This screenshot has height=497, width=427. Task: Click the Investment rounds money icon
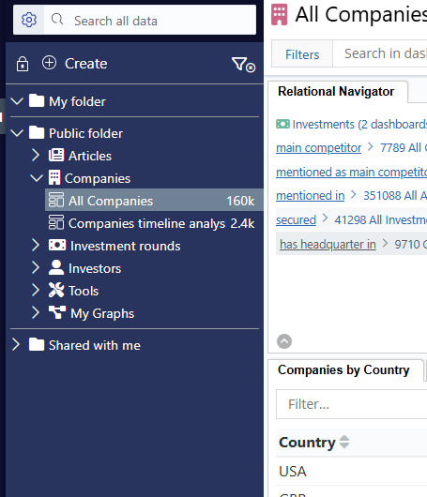pos(57,245)
